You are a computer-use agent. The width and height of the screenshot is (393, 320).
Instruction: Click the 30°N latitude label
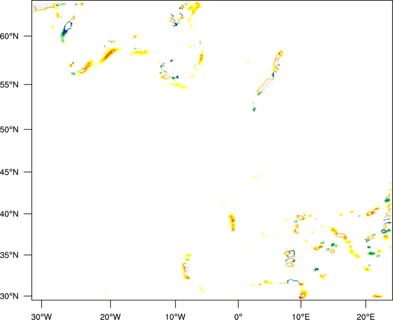coord(9,296)
